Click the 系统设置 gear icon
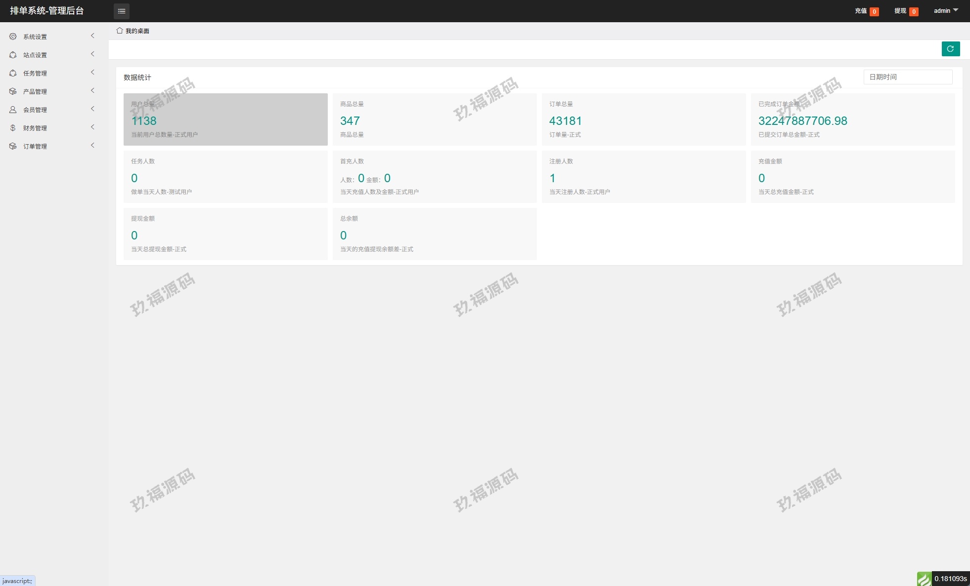 pyautogui.click(x=13, y=37)
